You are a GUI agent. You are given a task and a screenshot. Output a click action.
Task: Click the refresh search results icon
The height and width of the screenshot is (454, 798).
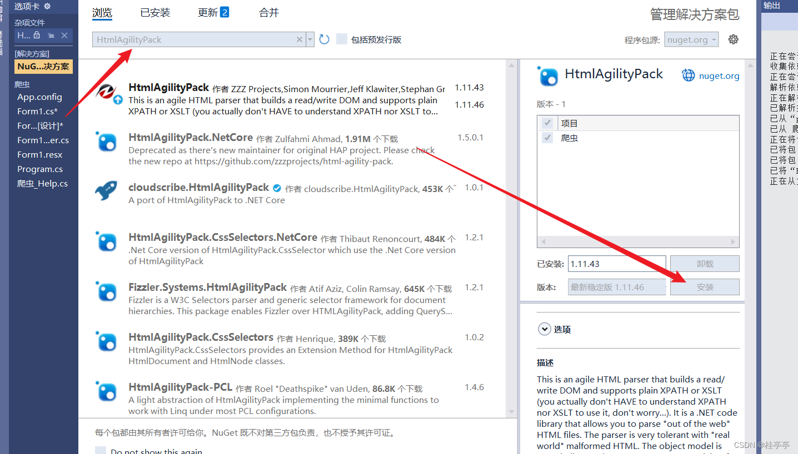coord(324,39)
